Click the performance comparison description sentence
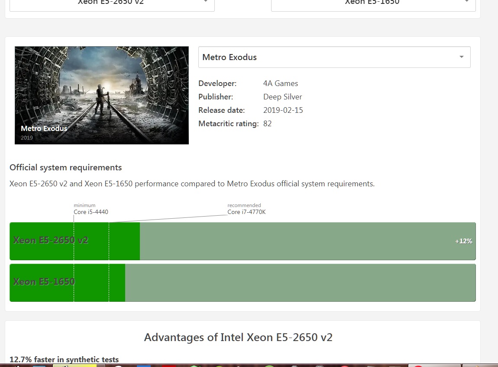This screenshot has width=498, height=367. click(x=192, y=184)
